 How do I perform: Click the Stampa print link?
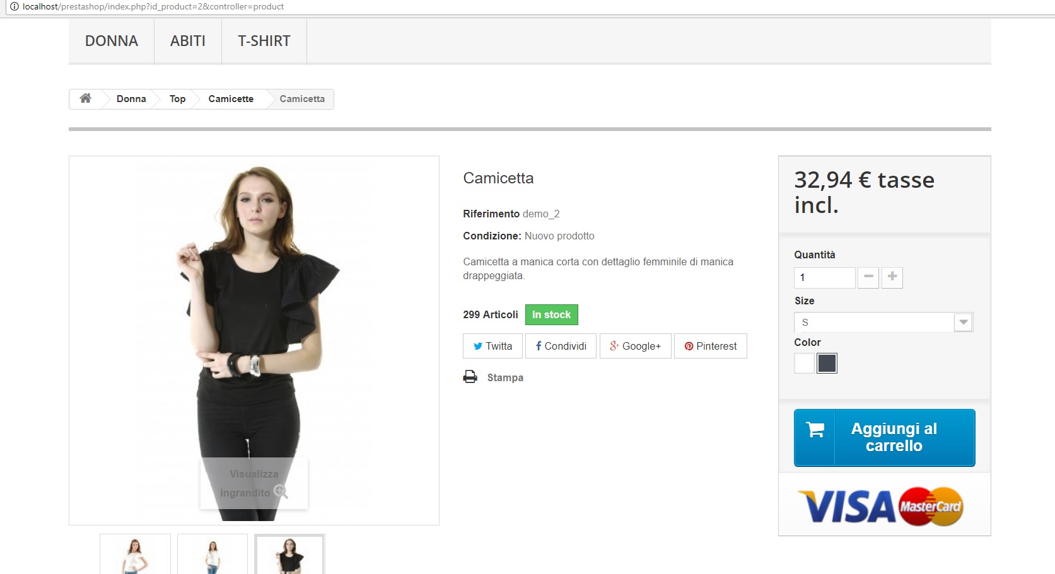coord(505,377)
